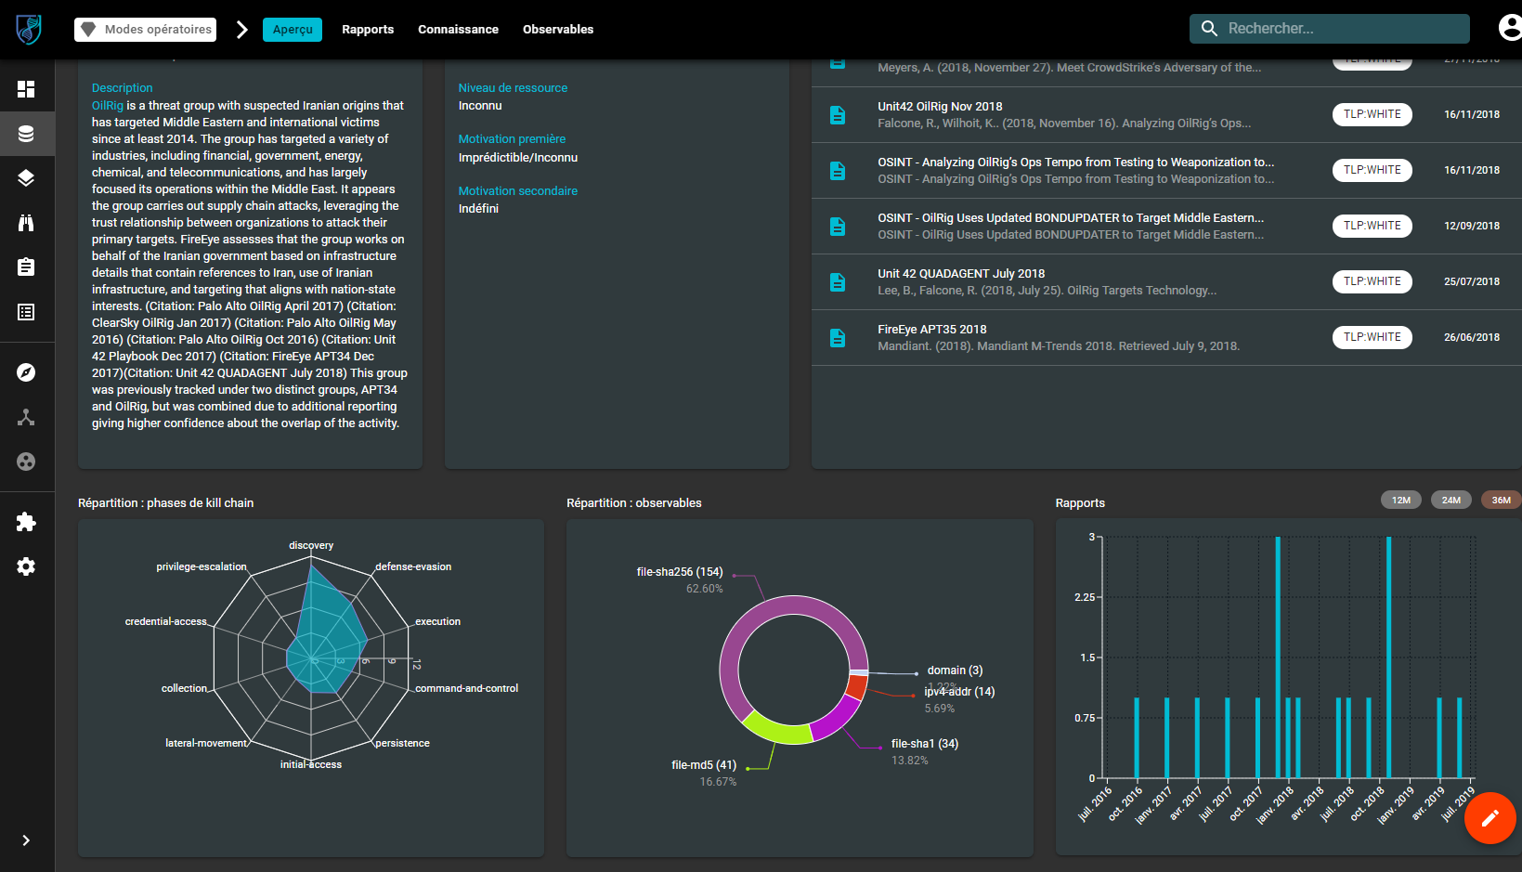Open the compass explore sidebar icon

click(26, 372)
